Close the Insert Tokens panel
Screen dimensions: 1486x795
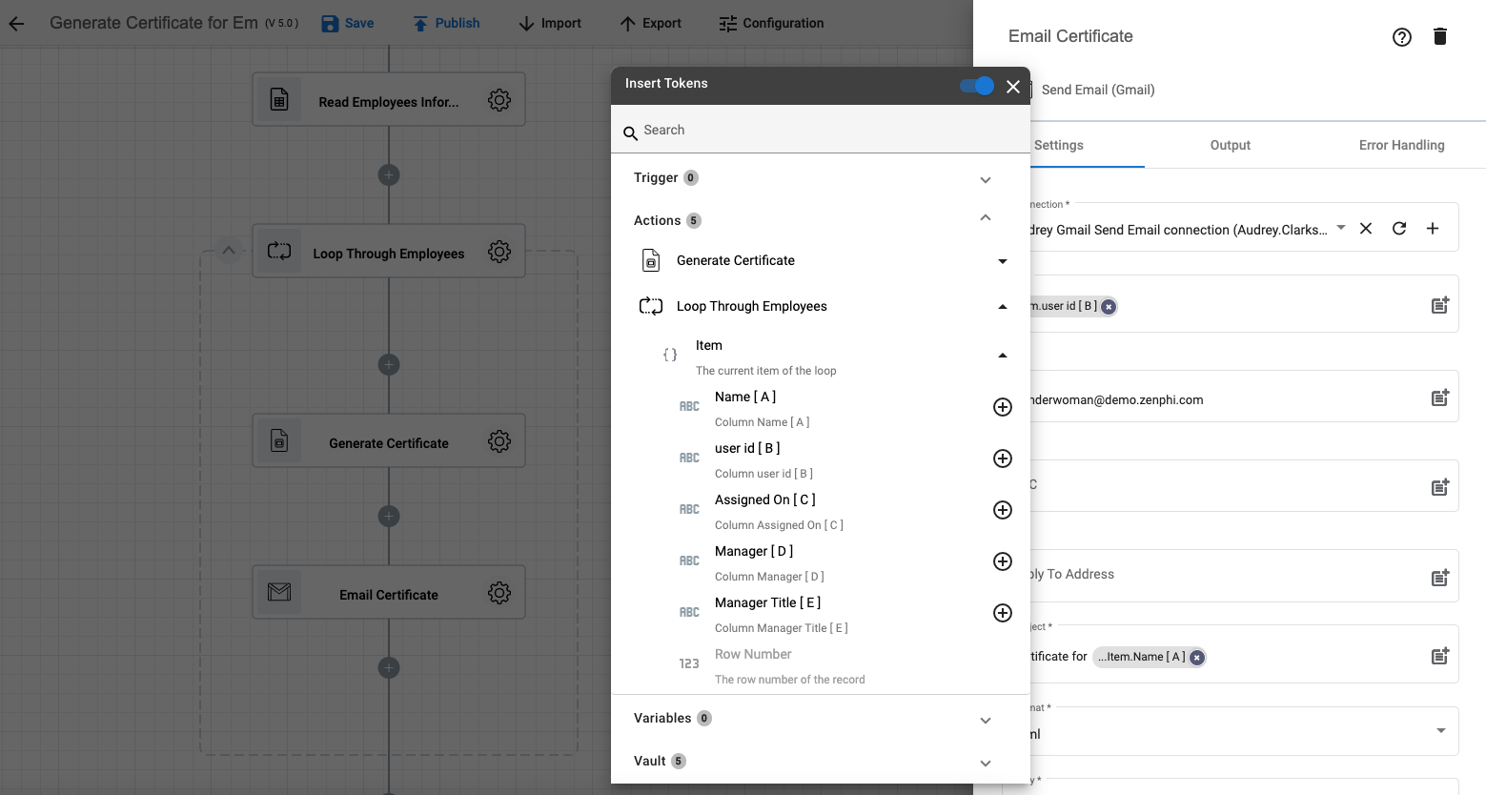[1013, 87]
